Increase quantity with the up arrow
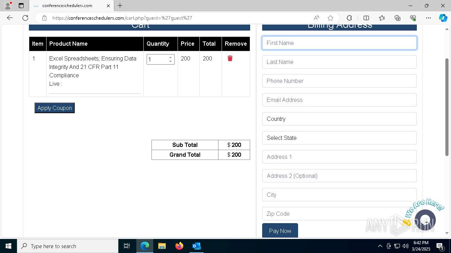The width and height of the screenshot is (451, 253). click(x=171, y=57)
